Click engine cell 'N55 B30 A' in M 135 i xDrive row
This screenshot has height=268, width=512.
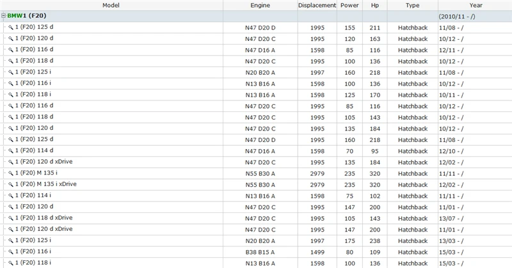260,185
